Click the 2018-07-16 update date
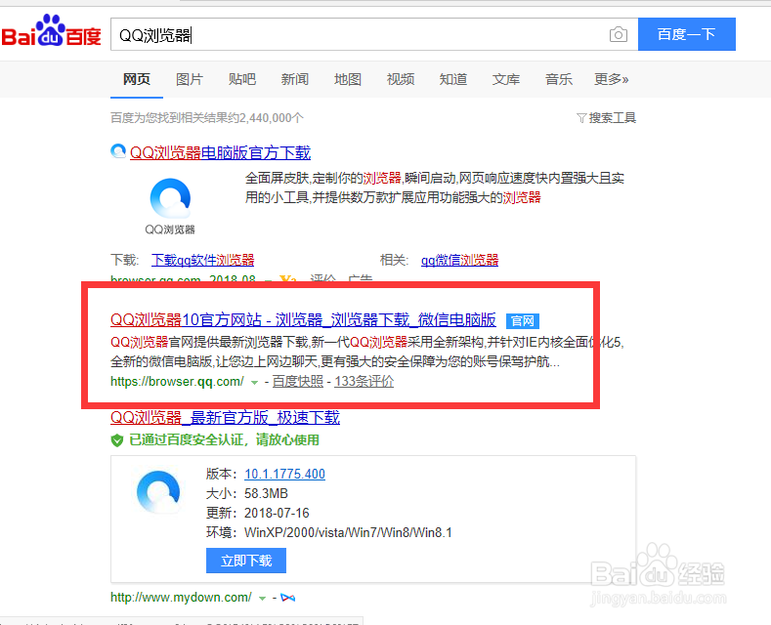Screen dimensions: 771x625 277,513
